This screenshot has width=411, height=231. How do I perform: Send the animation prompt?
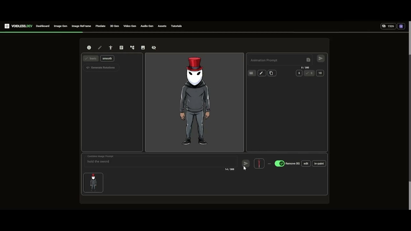[320, 58]
